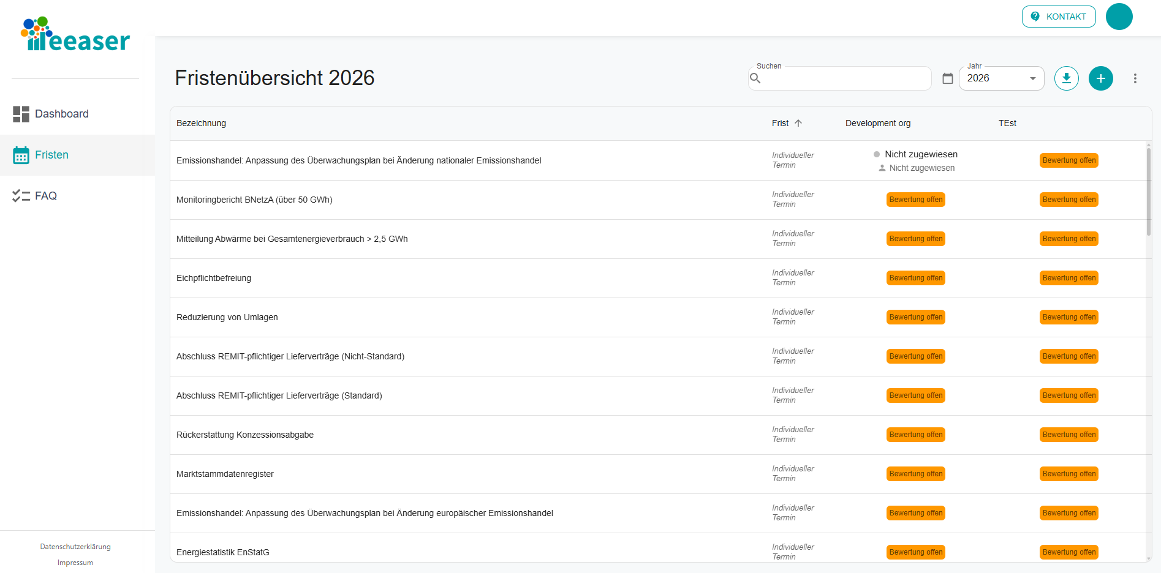Click the eeaser logo
Viewport: 1161px width, 573px height.
[x=76, y=35]
